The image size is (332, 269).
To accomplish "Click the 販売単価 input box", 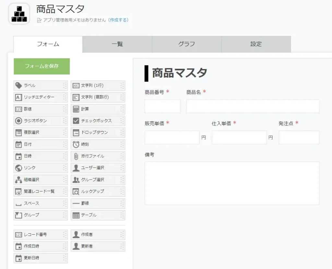I will (172, 137).
